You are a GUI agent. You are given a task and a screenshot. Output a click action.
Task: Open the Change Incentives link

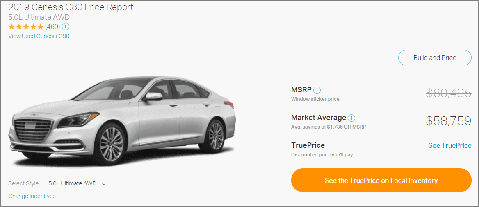pyautogui.click(x=32, y=196)
